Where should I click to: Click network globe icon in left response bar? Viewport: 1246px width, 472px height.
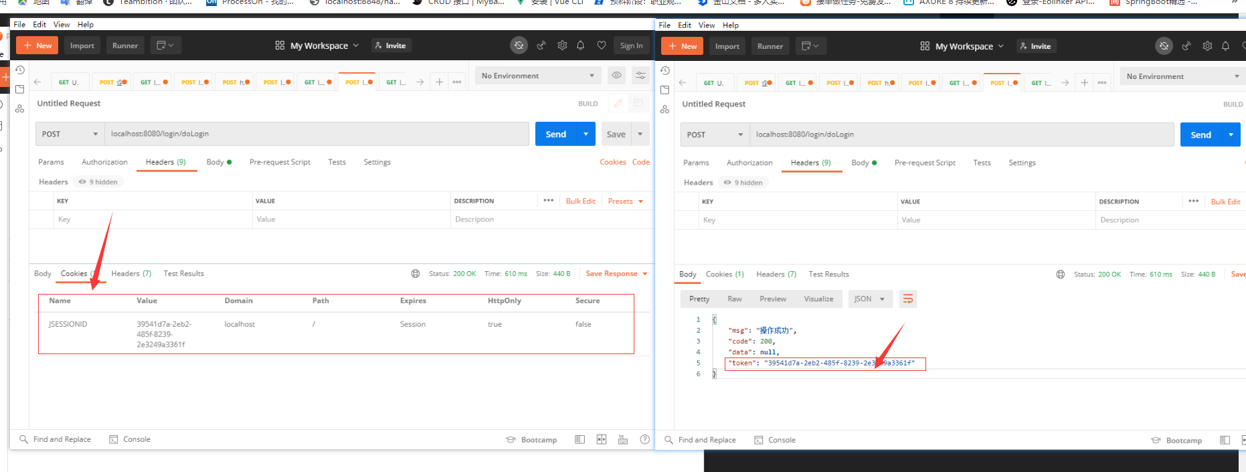click(416, 273)
